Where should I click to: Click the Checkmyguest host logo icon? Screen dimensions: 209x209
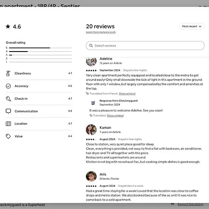[x=93, y=103]
